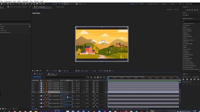Select the Eraser tool
The image size is (200, 112).
pos(37,4)
